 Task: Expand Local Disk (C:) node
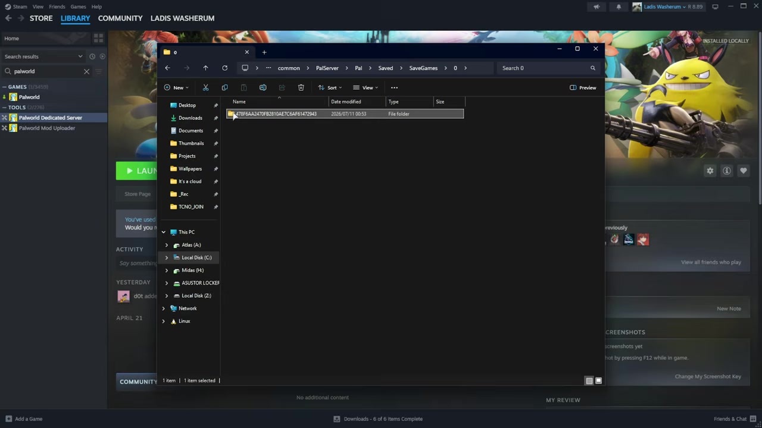coord(167,257)
